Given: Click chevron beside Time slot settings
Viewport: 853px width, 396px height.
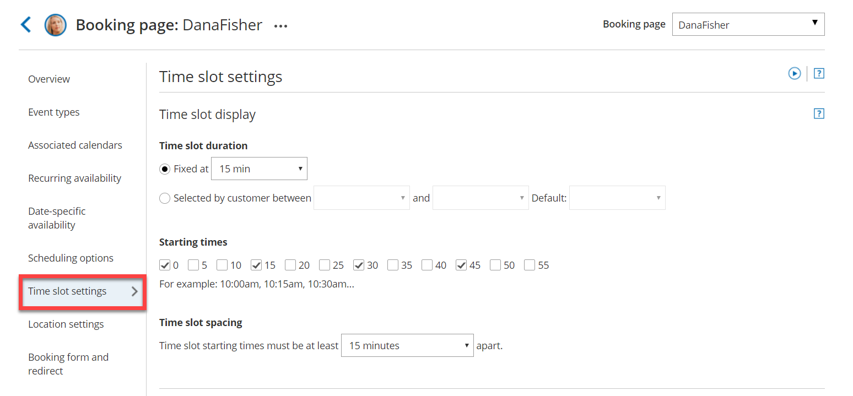Looking at the screenshot, I should [134, 291].
